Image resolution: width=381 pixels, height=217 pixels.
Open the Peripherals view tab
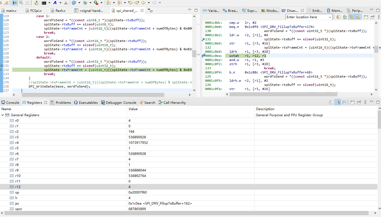[355, 10]
